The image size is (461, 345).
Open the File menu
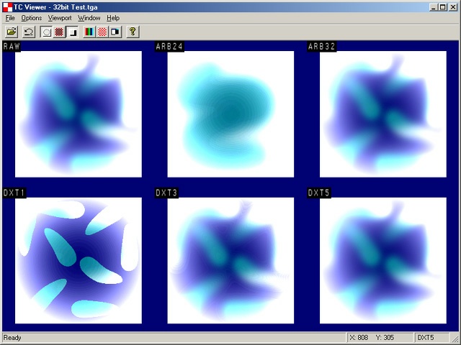pos(10,18)
